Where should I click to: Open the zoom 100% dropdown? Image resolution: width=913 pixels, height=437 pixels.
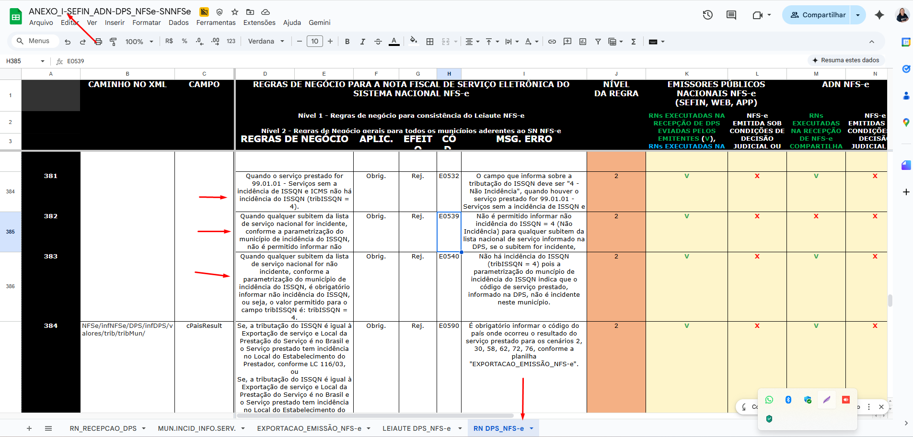pyautogui.click(x=139, y=42)
